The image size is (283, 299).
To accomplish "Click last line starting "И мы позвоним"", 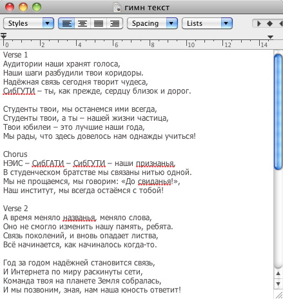I will tap(92, 290).
